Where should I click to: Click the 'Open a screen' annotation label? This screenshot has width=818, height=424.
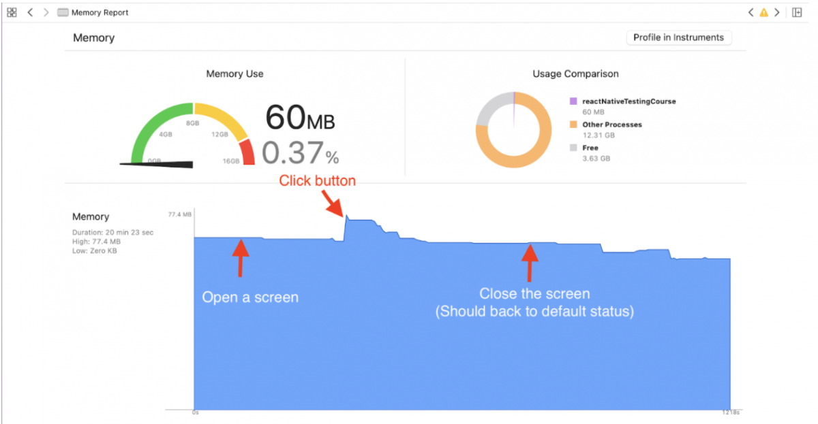pos(250,297)
